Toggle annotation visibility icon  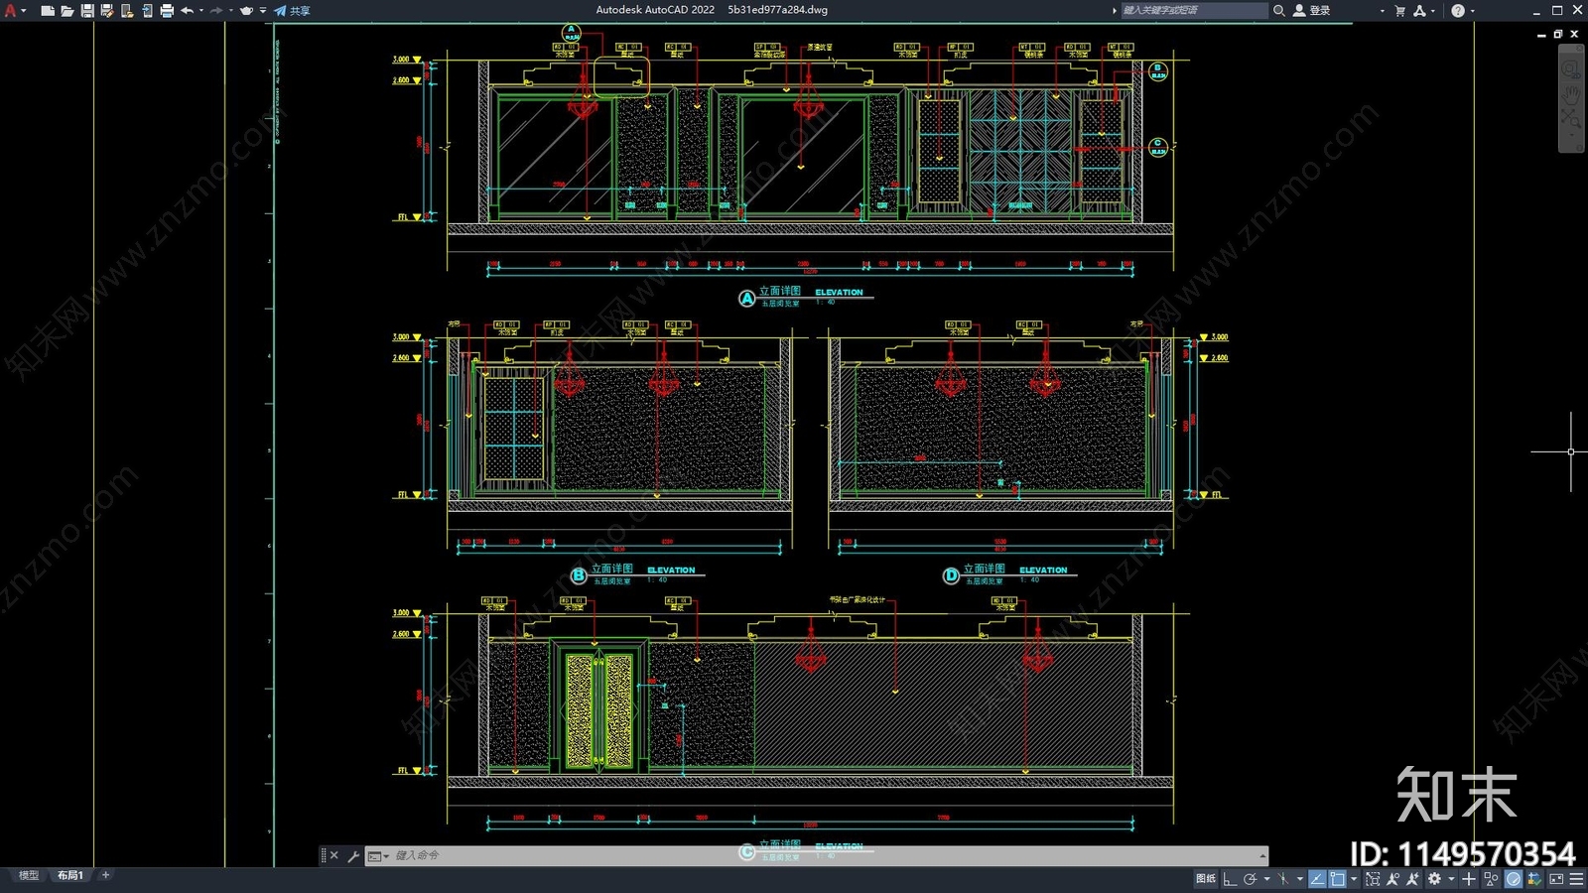pyautogui.click(x=1392, y=879)
